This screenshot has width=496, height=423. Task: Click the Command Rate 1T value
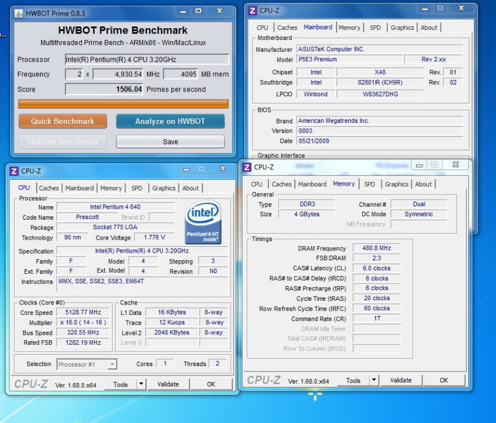point(377,318)
